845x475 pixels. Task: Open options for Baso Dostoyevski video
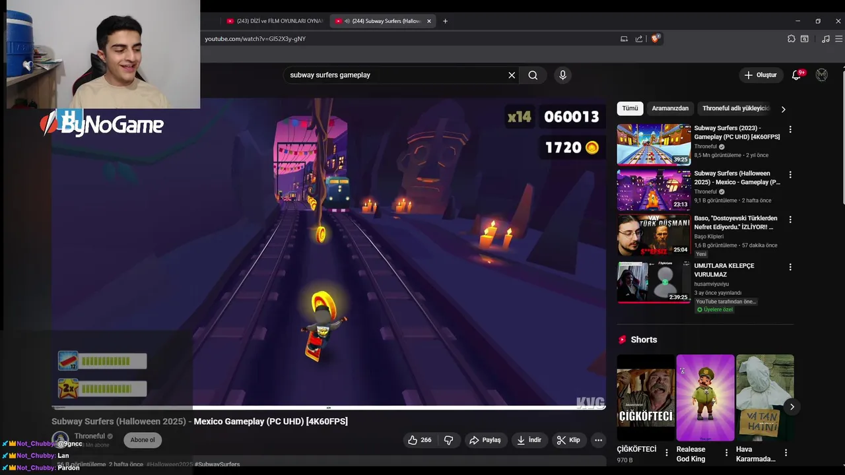790,219
